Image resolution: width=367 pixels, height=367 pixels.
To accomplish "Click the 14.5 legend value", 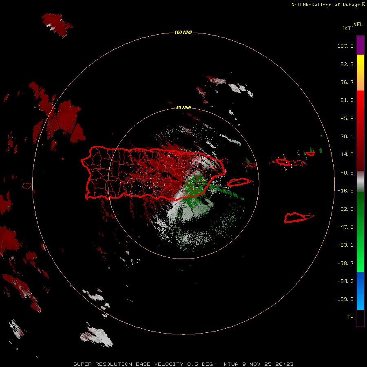I will (x=347, y=155).
